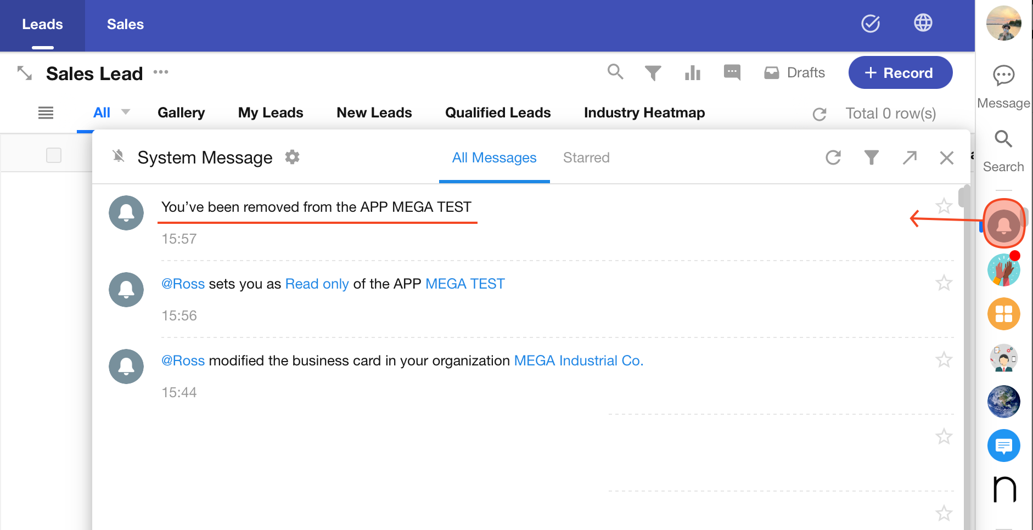Expand the view list hamburger menu
The image size is (1033, 530).
[46, 113]
